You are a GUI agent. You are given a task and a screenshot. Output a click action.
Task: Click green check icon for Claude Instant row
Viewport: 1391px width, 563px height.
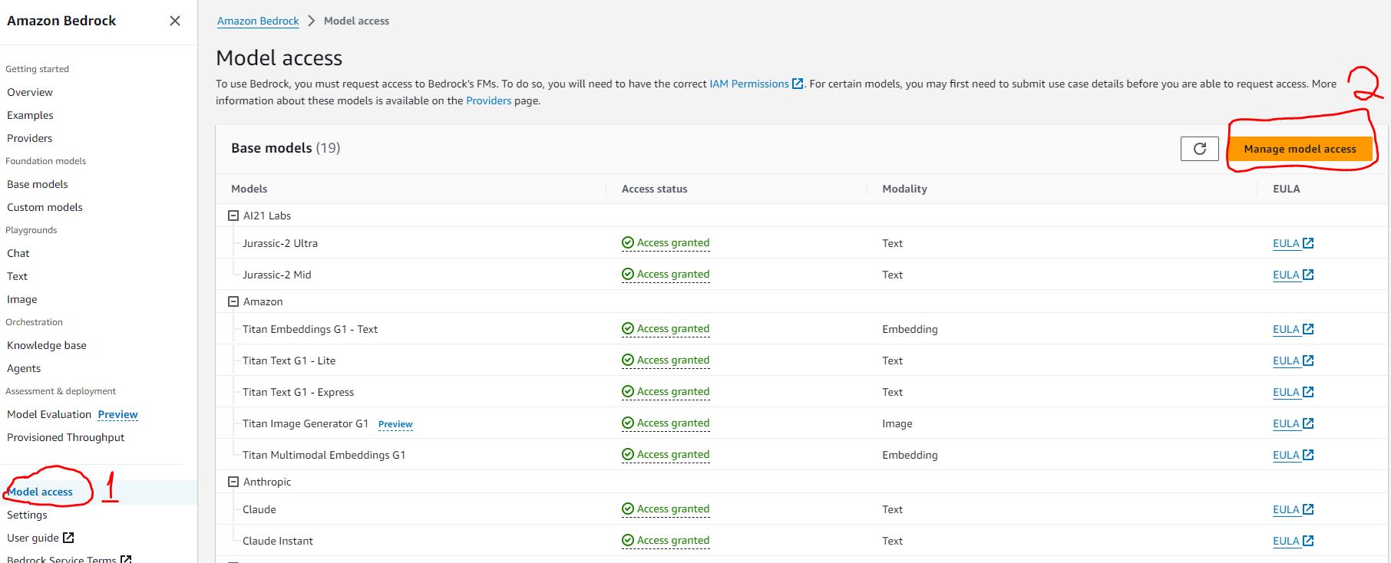coord(628,541)
